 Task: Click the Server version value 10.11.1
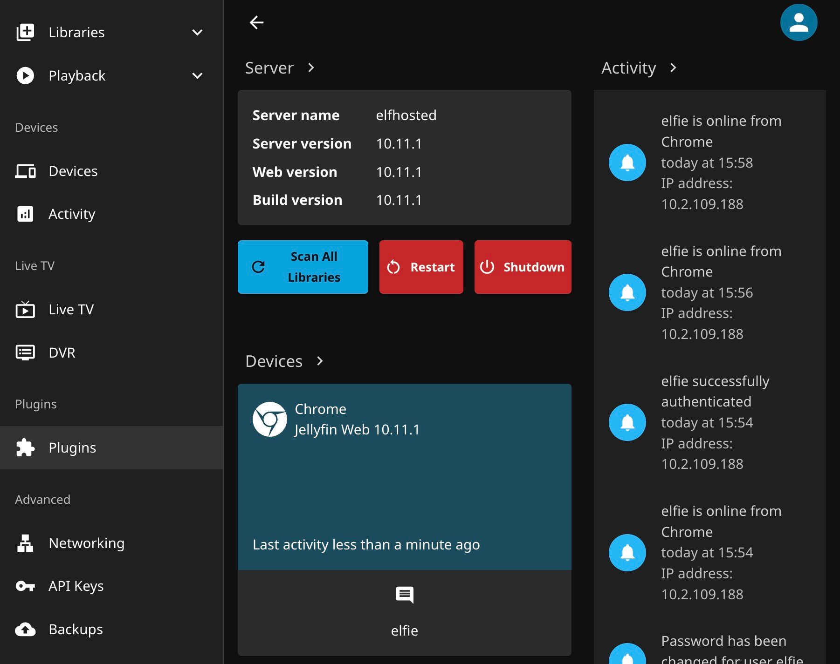[x=399, y=143]
